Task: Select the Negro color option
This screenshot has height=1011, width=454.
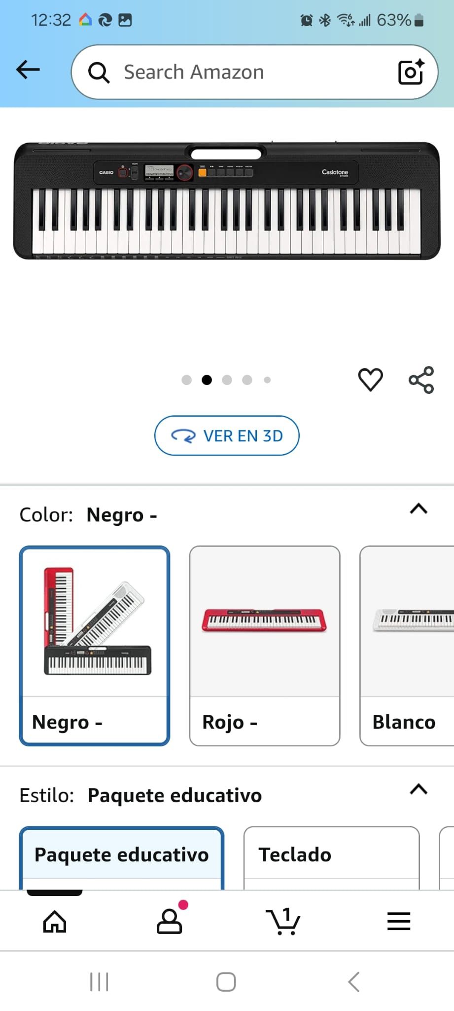Action: [x=95, y=645]
